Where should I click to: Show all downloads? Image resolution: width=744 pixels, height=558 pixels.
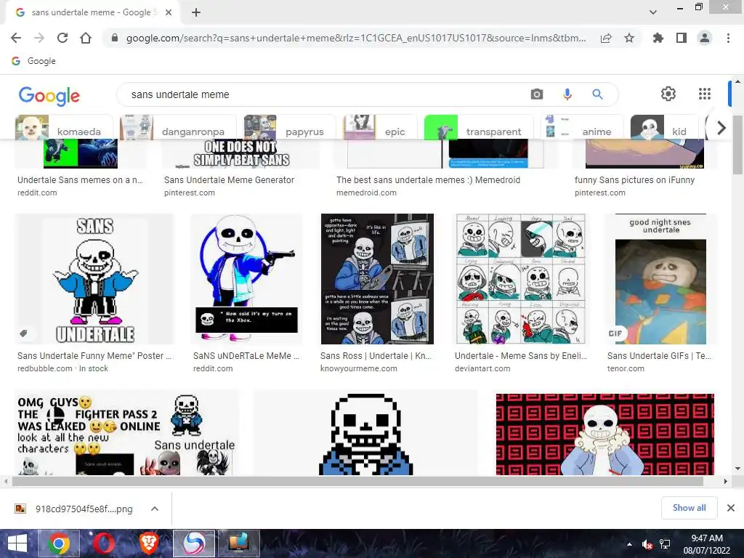click(x=689, y=508)
